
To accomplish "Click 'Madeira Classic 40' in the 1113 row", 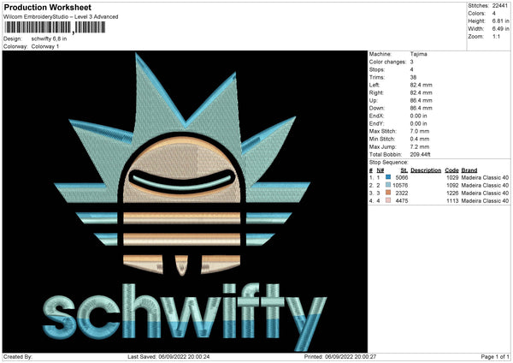I will [x=485, y=201].
